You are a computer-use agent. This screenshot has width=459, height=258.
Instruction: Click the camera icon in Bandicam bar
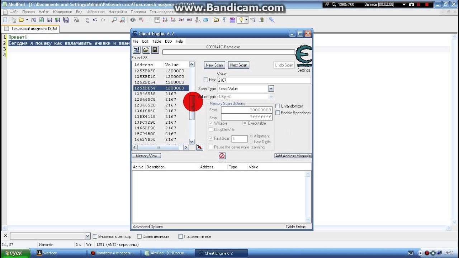click(411, 4)
